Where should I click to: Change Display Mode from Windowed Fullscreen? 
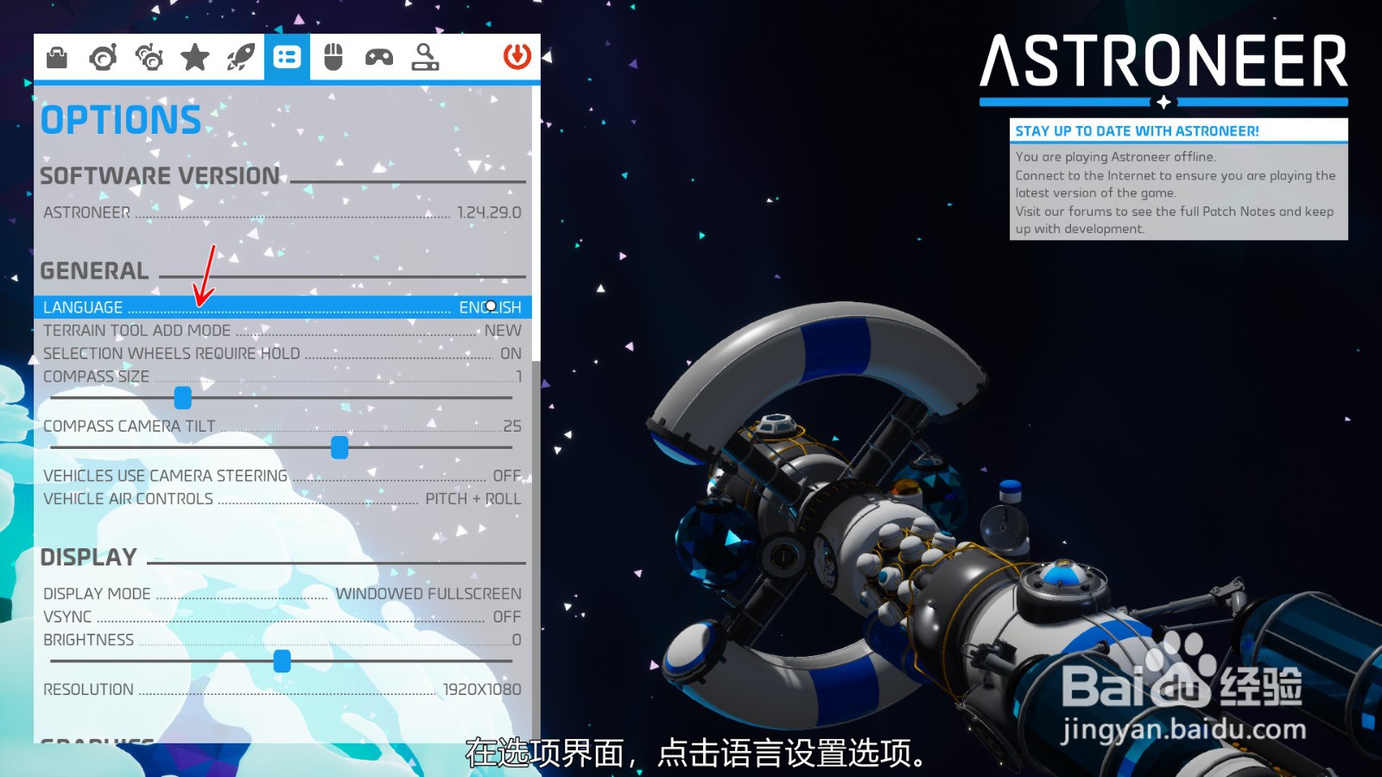point(282,594)
